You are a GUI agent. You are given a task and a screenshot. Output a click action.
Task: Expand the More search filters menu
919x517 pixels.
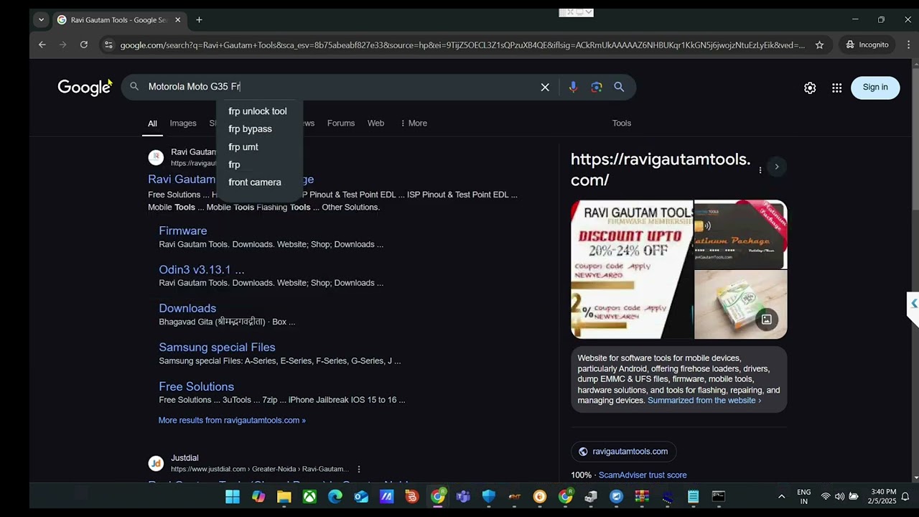click(414, 124)
